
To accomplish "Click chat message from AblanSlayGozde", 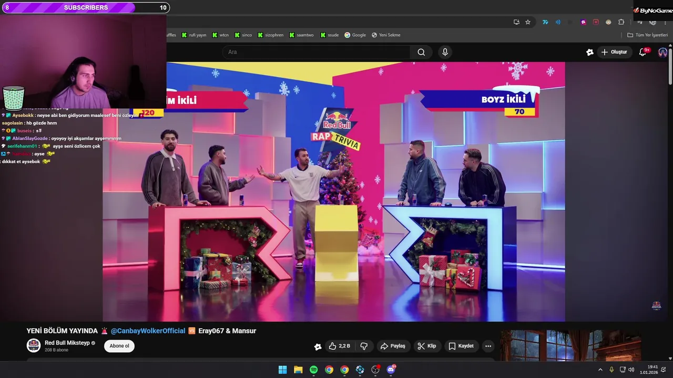I will (61, 138).
